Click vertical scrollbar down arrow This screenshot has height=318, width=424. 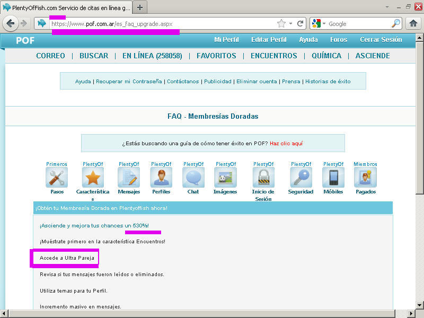pos(419,305)
